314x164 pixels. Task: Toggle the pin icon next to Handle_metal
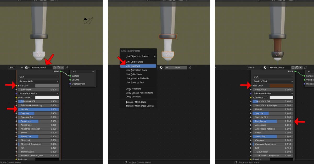click(67, 68)
